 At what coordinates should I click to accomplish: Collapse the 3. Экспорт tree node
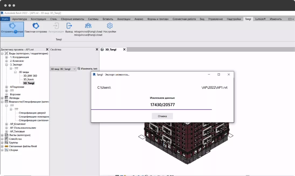click(x=6, y=65)
